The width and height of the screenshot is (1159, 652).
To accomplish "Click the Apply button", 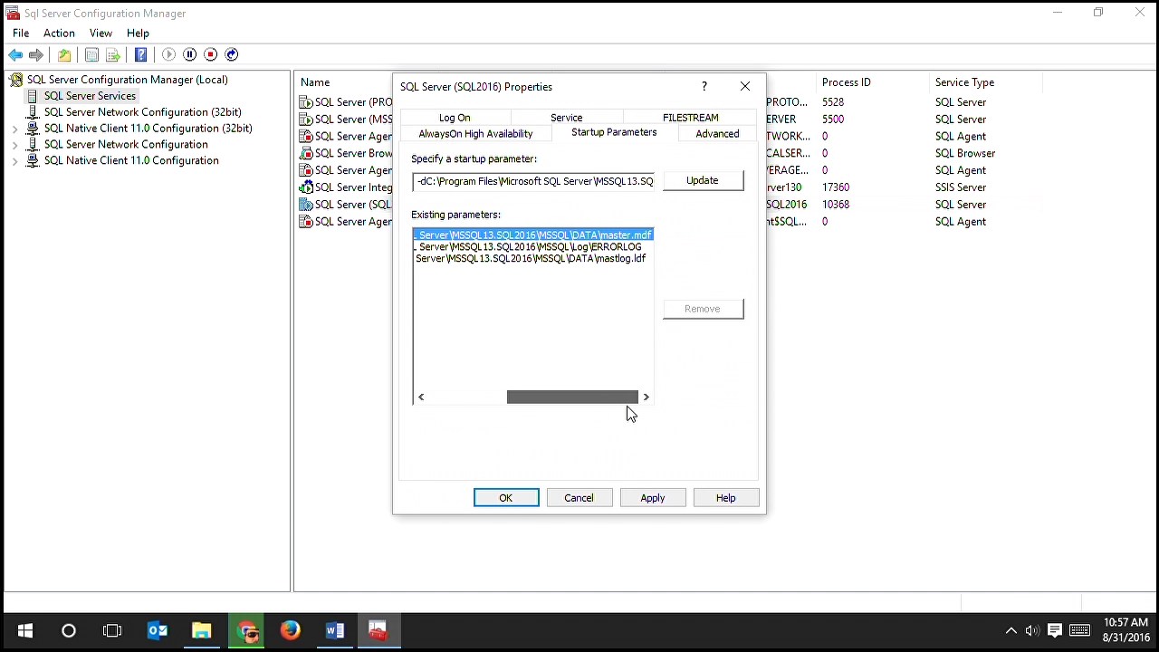I will tap(653, 498).
